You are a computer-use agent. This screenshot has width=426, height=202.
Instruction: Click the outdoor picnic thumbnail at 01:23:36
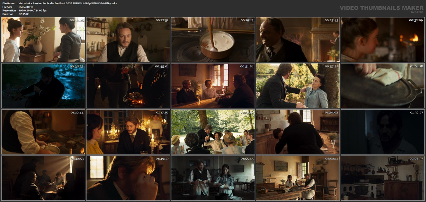(x=213, y=132)
